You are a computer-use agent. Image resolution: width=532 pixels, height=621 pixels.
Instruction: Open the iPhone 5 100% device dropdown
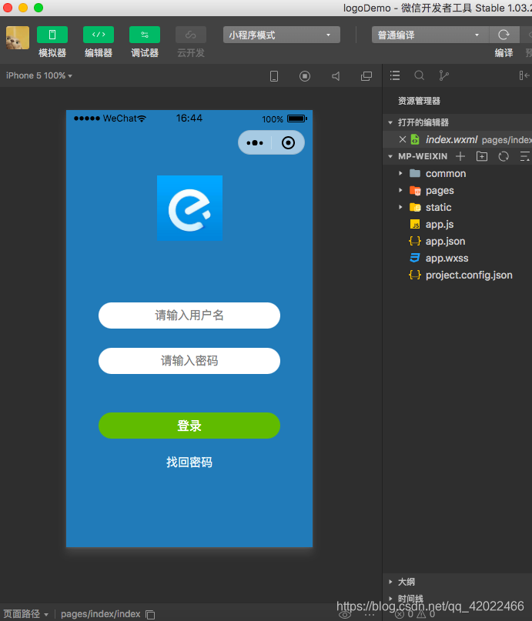pyautogui.click(x=38, y=75)
